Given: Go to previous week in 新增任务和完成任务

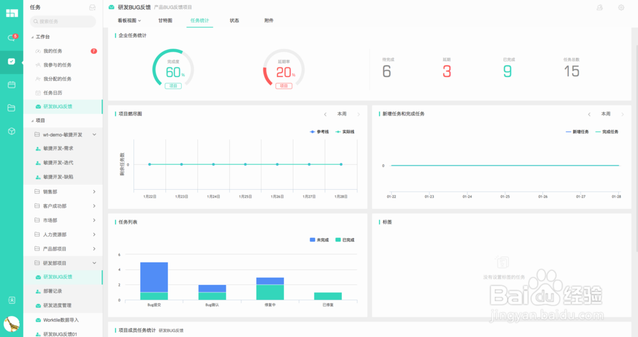Looking at the screenshot, I should tap(589, 114).
